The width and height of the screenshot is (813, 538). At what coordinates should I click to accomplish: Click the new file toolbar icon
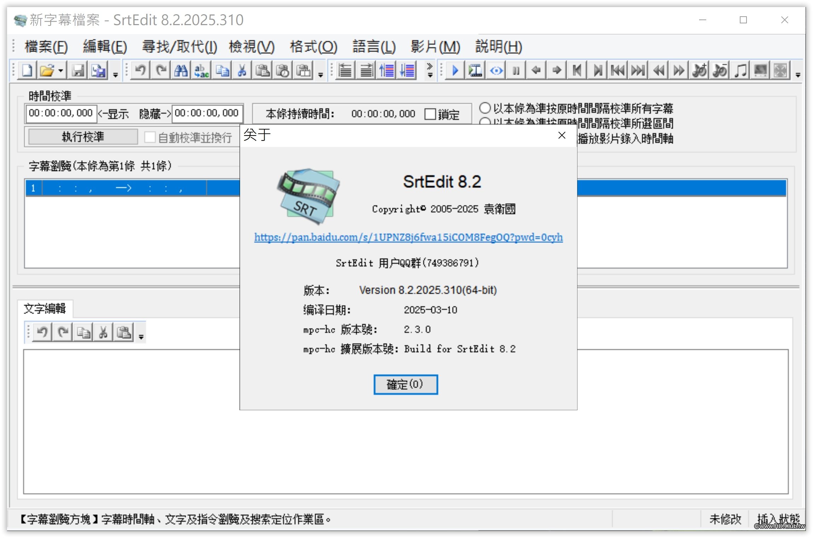click(x=27, y=70)
